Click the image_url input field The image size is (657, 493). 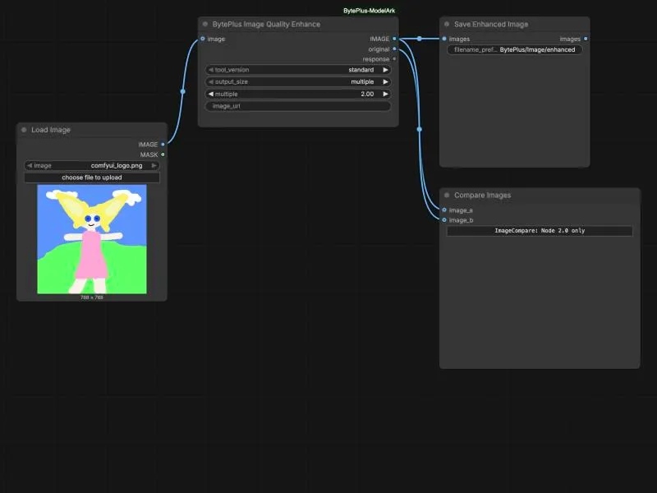pyautogui.click(x=298, y=106)
